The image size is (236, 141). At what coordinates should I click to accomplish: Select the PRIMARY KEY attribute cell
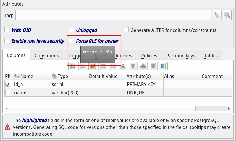145,84
